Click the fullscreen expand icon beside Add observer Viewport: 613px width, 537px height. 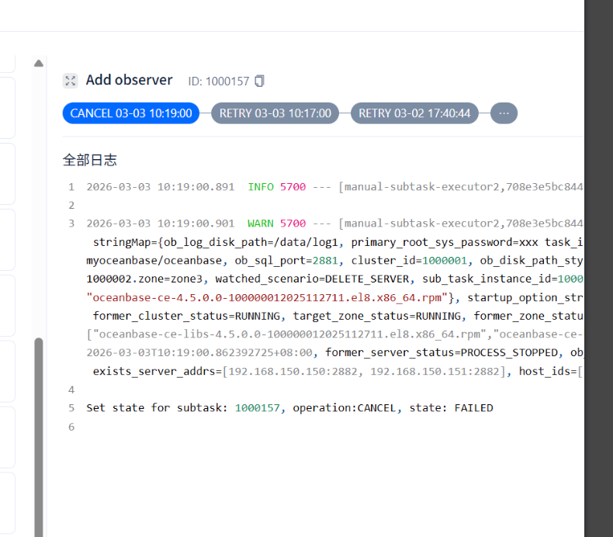[x=71, y=81]
